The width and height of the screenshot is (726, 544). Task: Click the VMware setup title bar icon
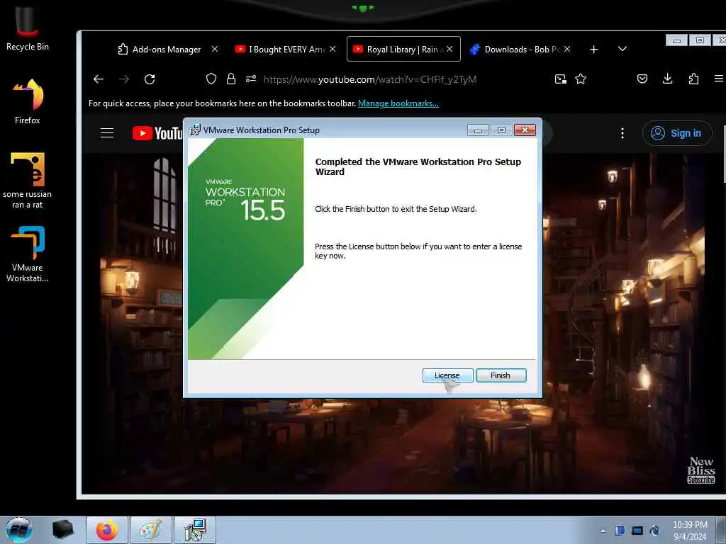(x=196, y=130)
